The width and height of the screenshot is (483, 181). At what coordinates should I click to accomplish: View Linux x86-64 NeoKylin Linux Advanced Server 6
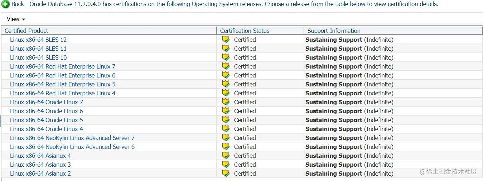[72, 147]
